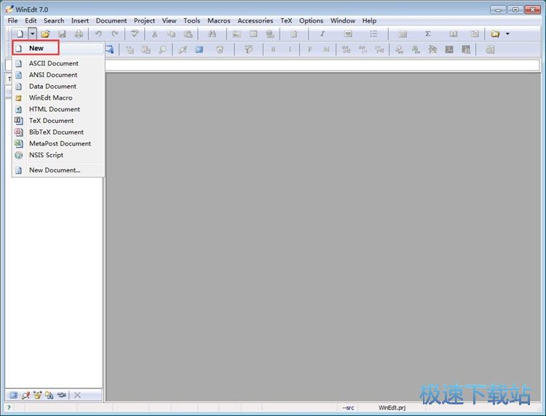Click the Copy toolbar icon

171,33
